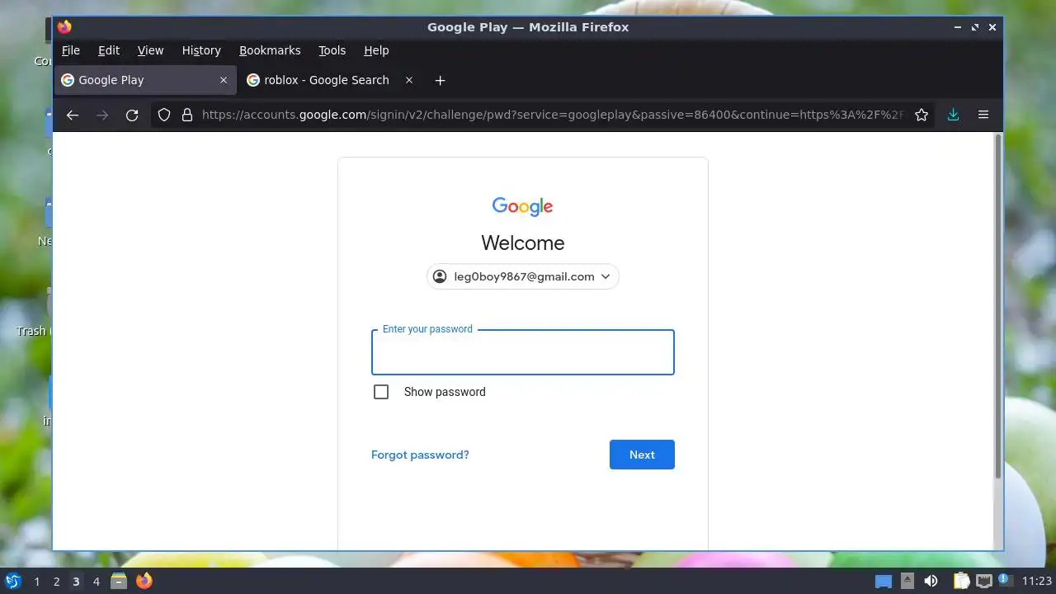Close the Google Play tab
The image size is (1056, 594).
(224, 80)
